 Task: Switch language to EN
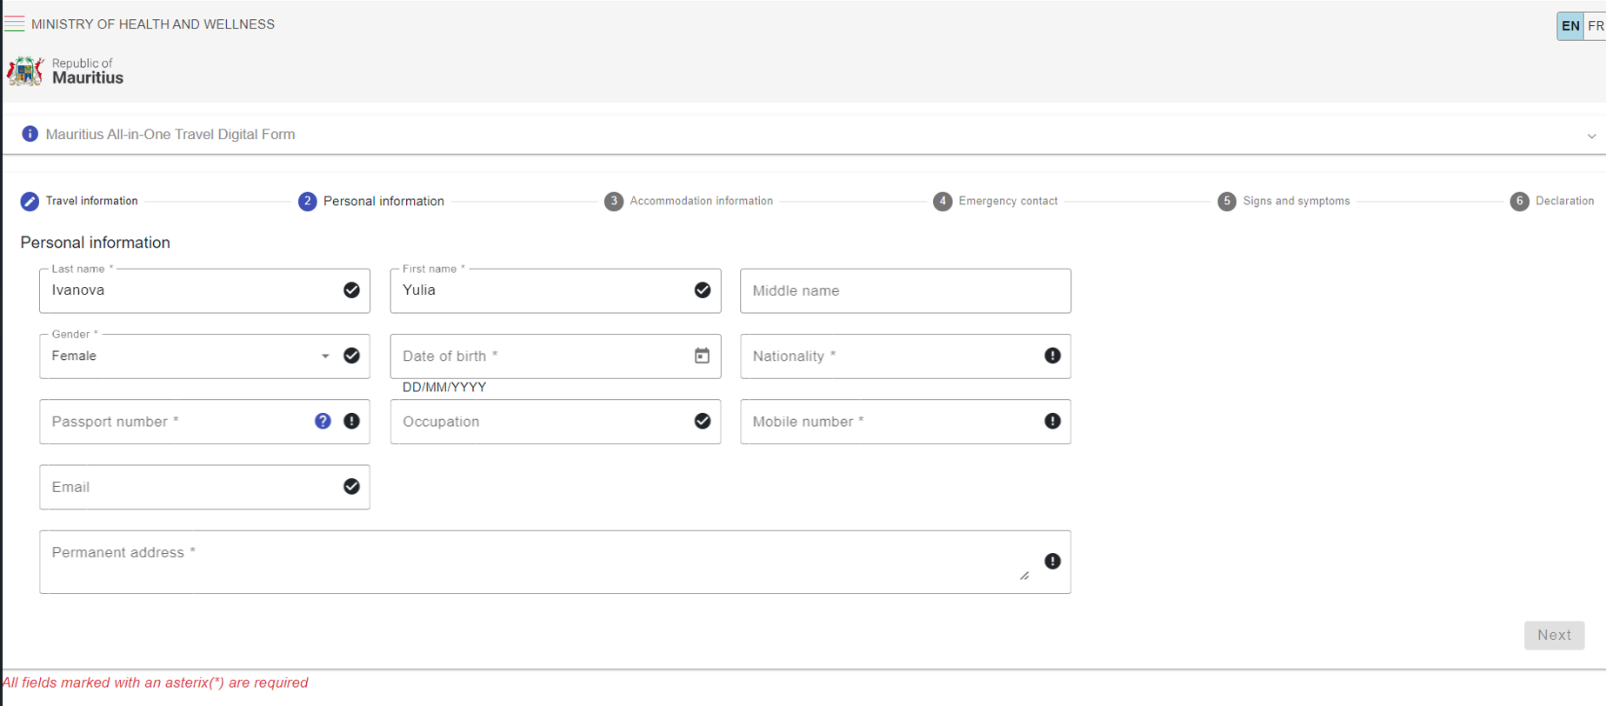click(1569, 26)
